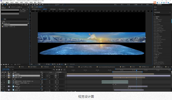Screen dimensions: 172x100
Task: Select the Eraser tool
Action: [x=37, y=5]
